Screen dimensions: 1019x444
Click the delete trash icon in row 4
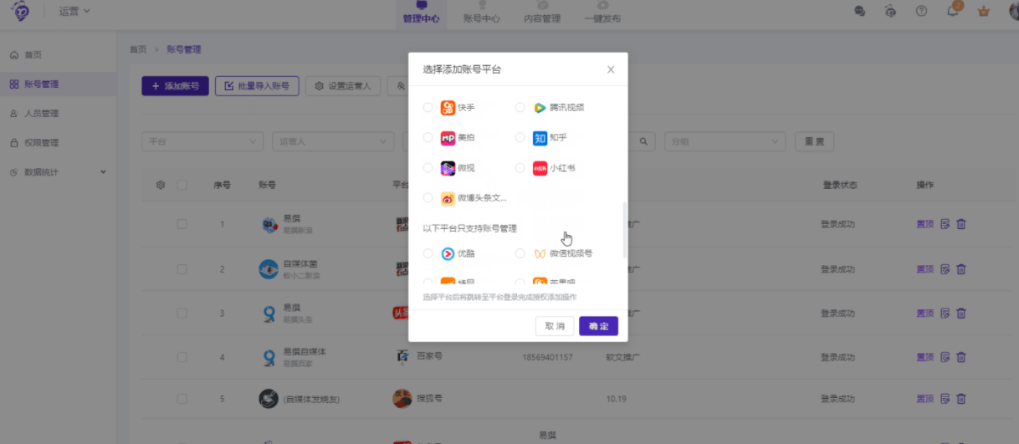coord(961,358)
